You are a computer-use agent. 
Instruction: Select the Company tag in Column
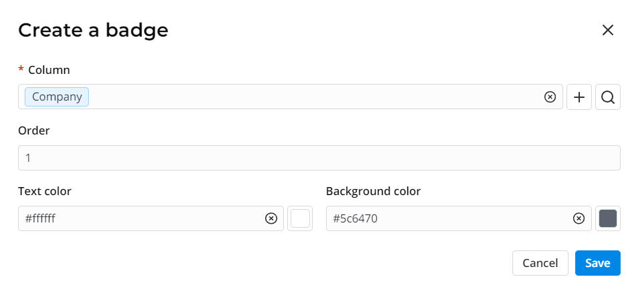point(57,97)
